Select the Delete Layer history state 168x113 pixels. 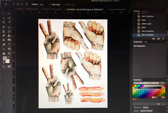[146, 24]
